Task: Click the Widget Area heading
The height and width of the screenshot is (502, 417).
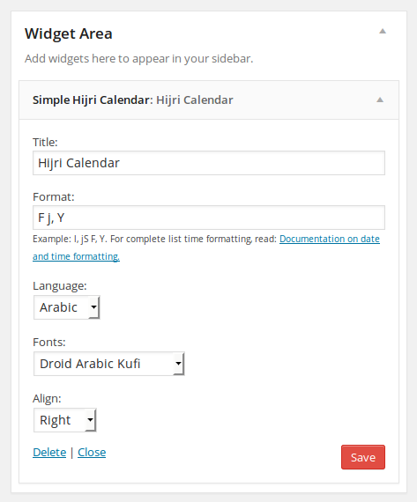Action: pos(69,33)
